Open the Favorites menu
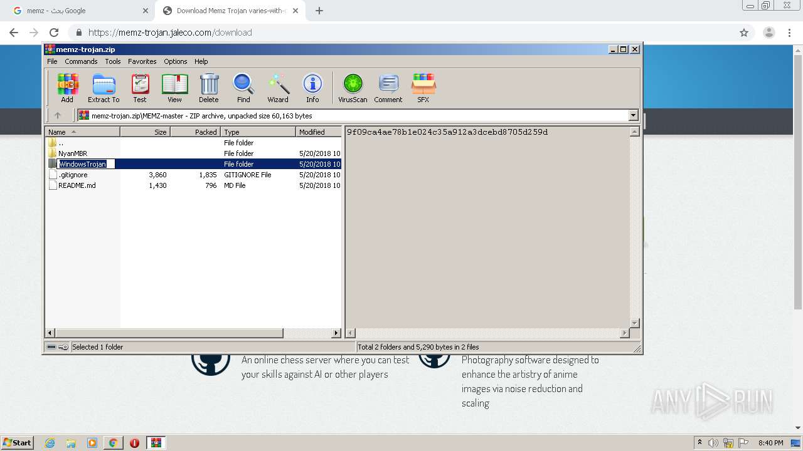This screenshot has height=451, width=803. 142,61
